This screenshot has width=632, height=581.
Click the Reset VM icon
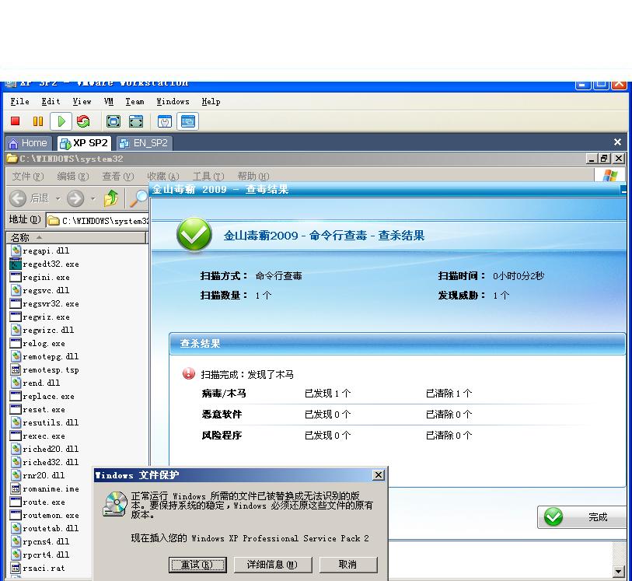coord(83,121)
